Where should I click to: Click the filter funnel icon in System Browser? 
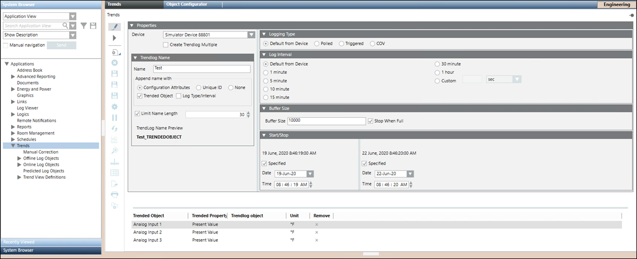pos(84,25)
